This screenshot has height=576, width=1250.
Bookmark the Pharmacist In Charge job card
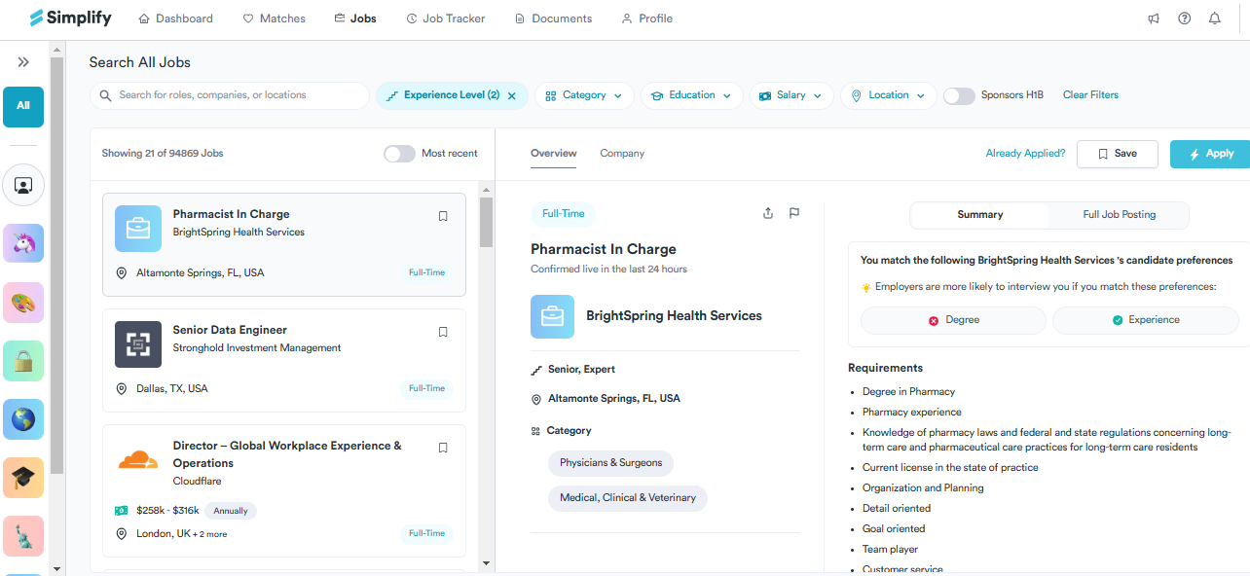pos(443,216)
